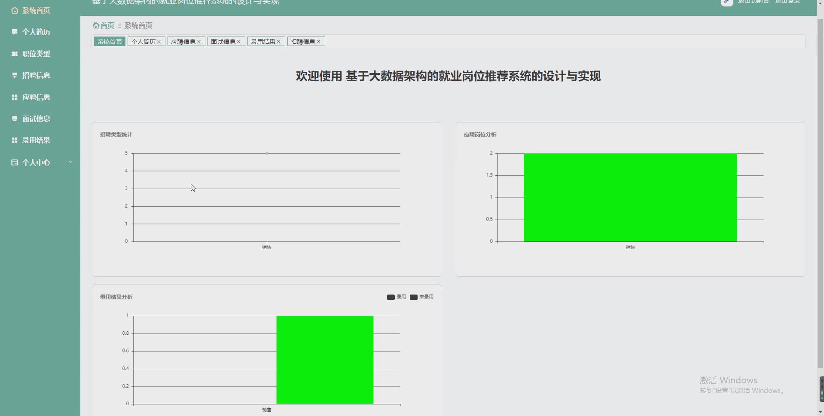
Task: Click the data point in 招聘类型统计 chart
Action: 267,153
